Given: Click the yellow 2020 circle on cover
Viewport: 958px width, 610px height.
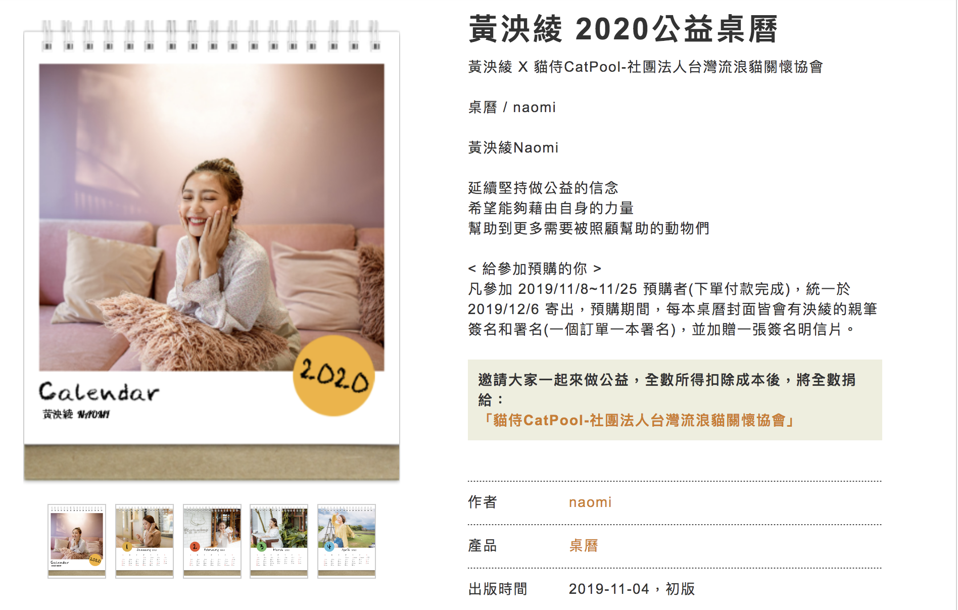Looking at the screenshot, I should 334,376.
